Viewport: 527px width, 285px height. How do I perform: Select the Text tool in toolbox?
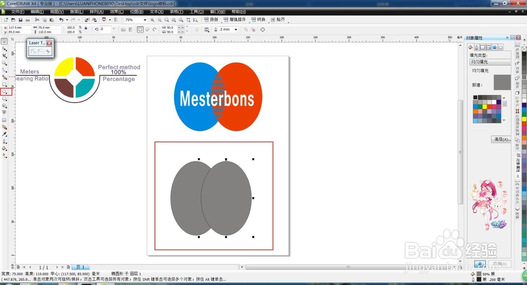[4, 113]
